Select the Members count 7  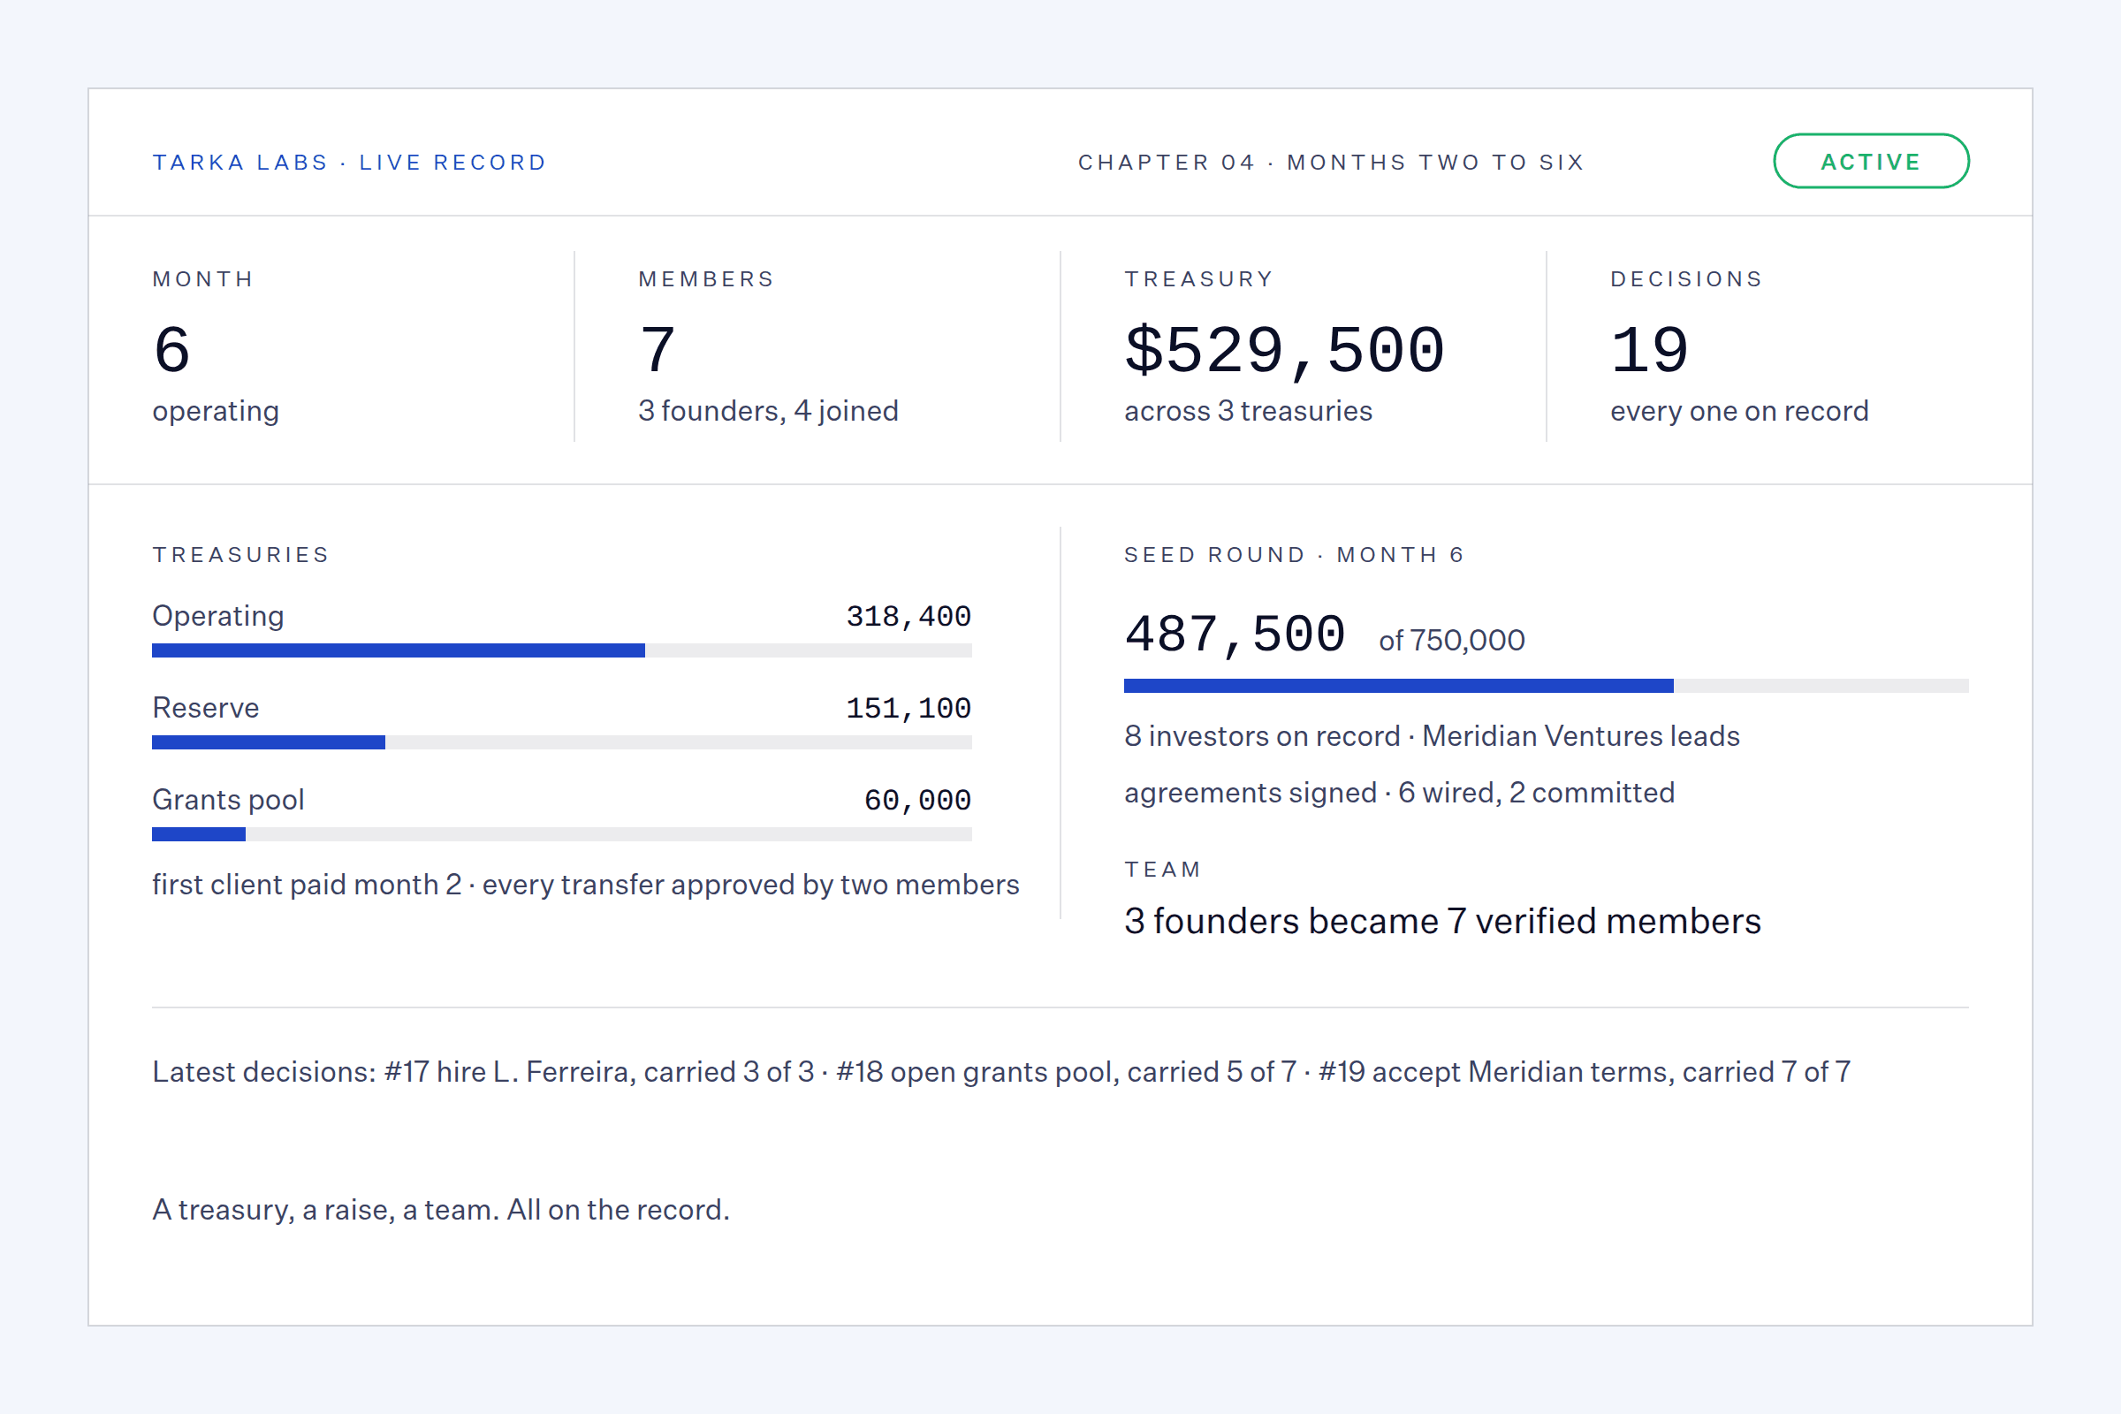(x=658, y=350)
